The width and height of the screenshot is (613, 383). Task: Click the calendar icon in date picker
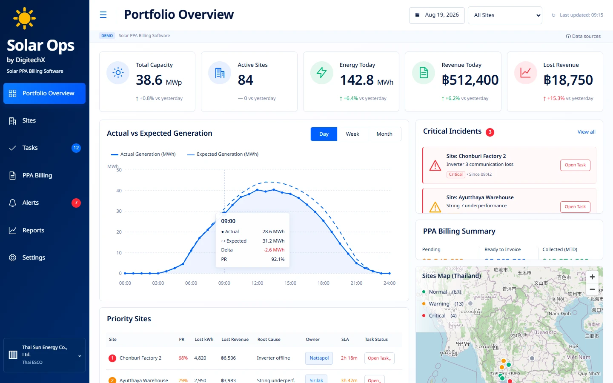coord(418,15)
